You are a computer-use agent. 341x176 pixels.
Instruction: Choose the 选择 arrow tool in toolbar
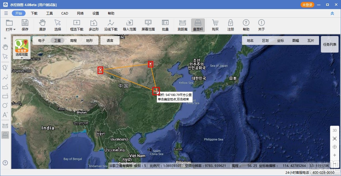pyautogui.click(x=58, y=25)
